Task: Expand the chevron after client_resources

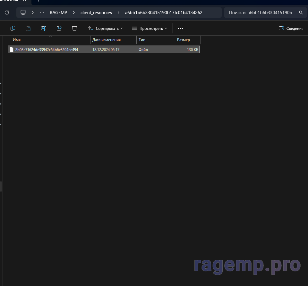Action: pyautogui.click(x=118, y=13)
